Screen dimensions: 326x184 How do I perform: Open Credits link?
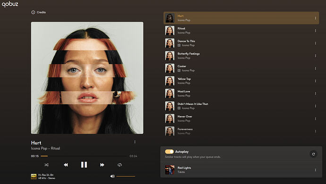[x=41, y=12]
